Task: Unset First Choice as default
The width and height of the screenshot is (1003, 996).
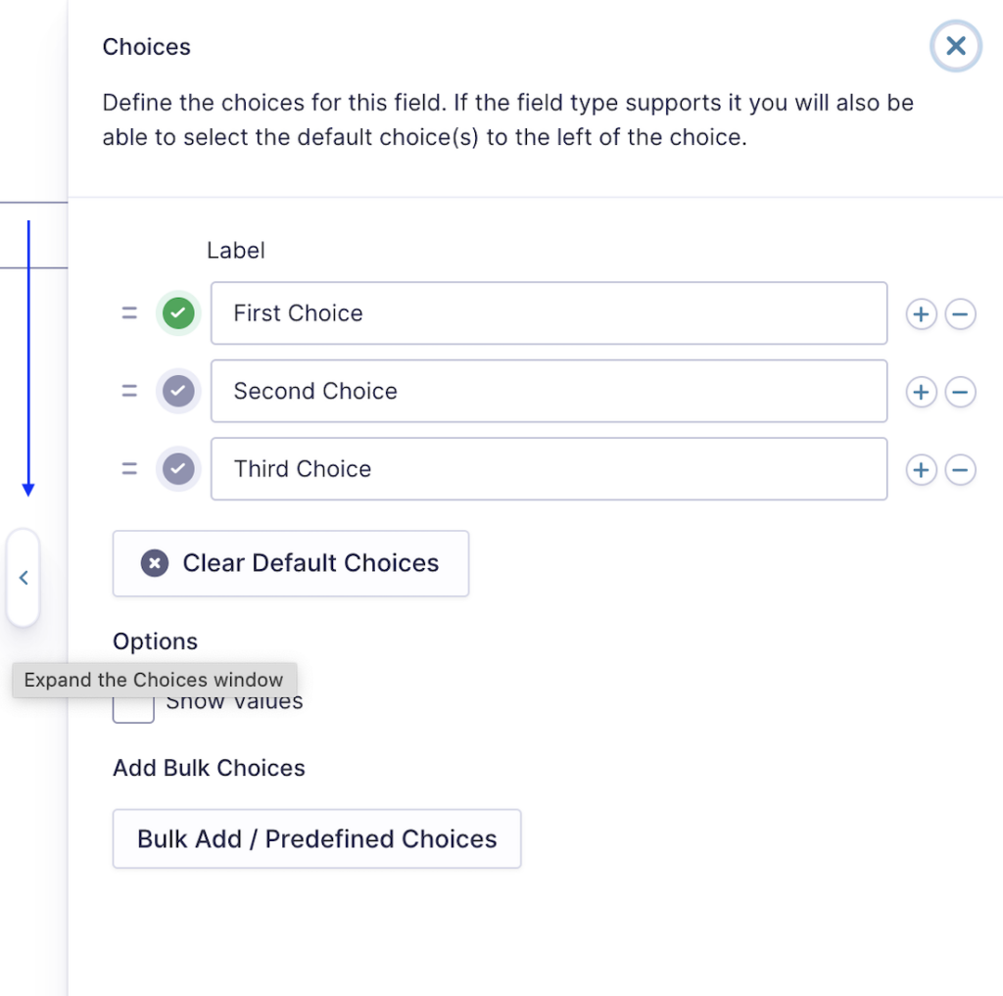Action: pyautogui.click(x=178, y=312)
